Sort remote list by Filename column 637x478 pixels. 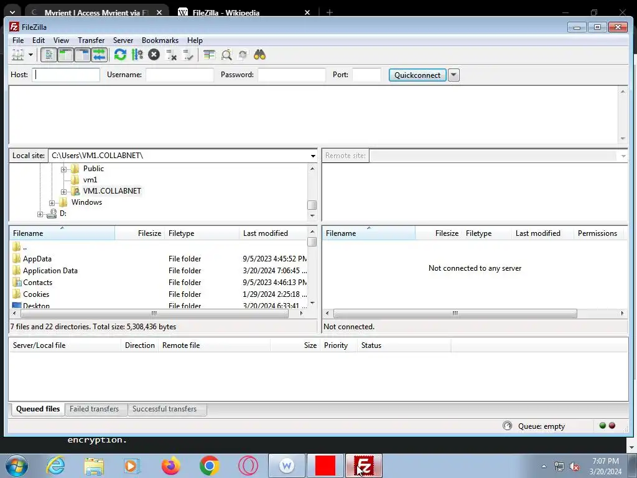369,233
